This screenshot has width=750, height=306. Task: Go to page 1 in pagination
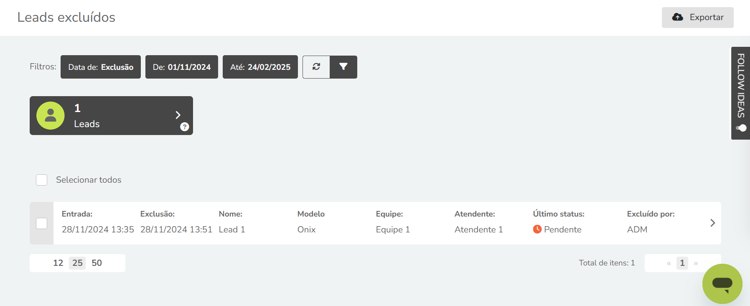pyautogui.click(x=682, y=263)
